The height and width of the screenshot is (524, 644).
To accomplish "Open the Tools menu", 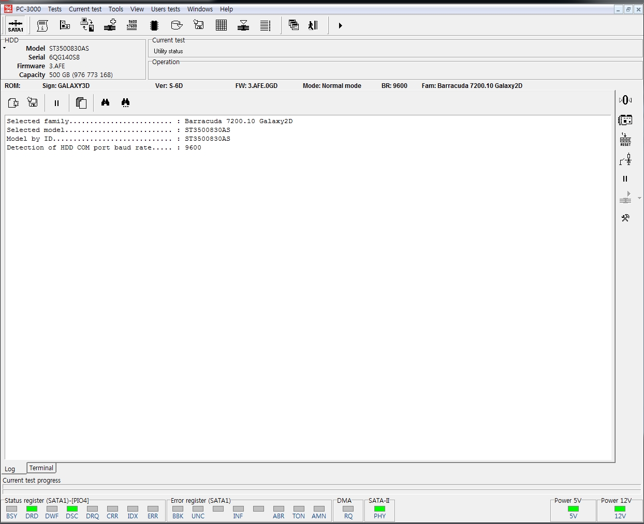I will pyautogui.click(x=115, y=9).
